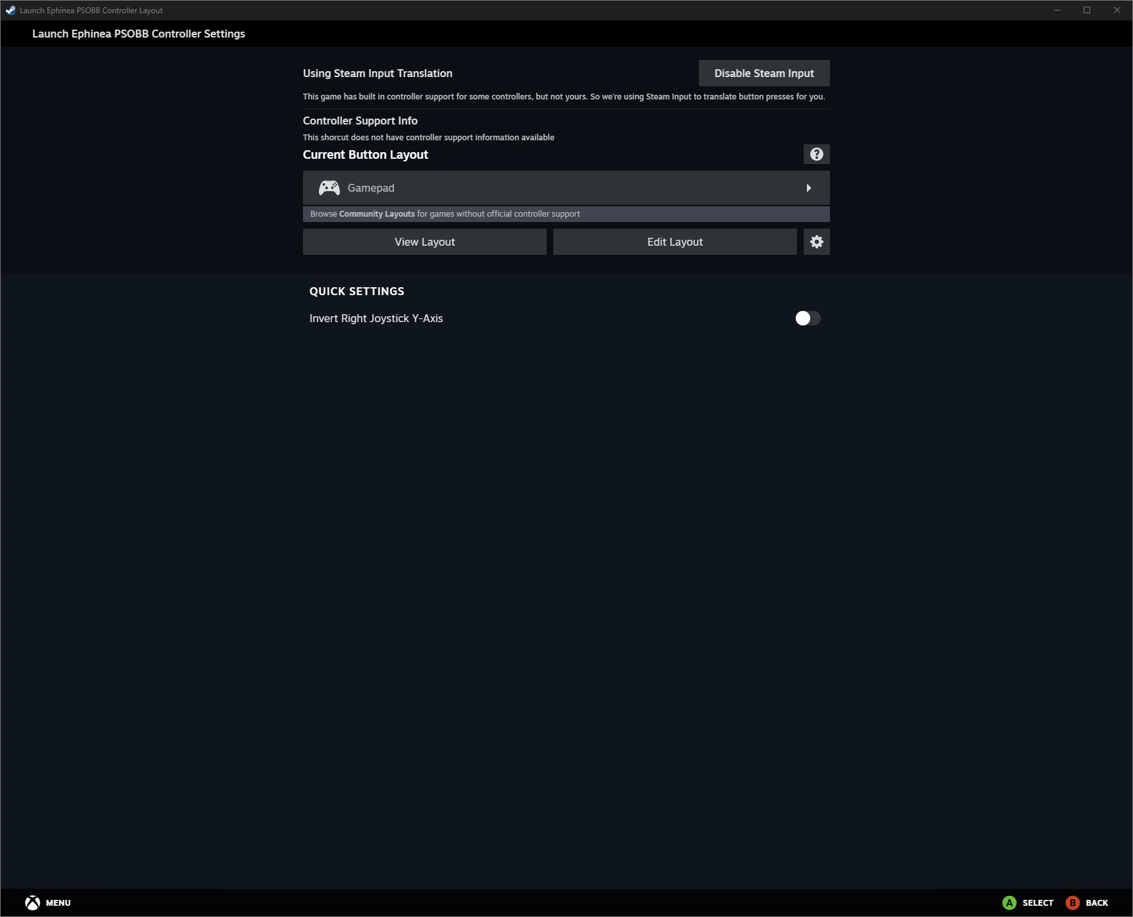Enable Invert Right Joystick Y-Axis
This screenshot has height=917, width=1133.
pos(807,318)
